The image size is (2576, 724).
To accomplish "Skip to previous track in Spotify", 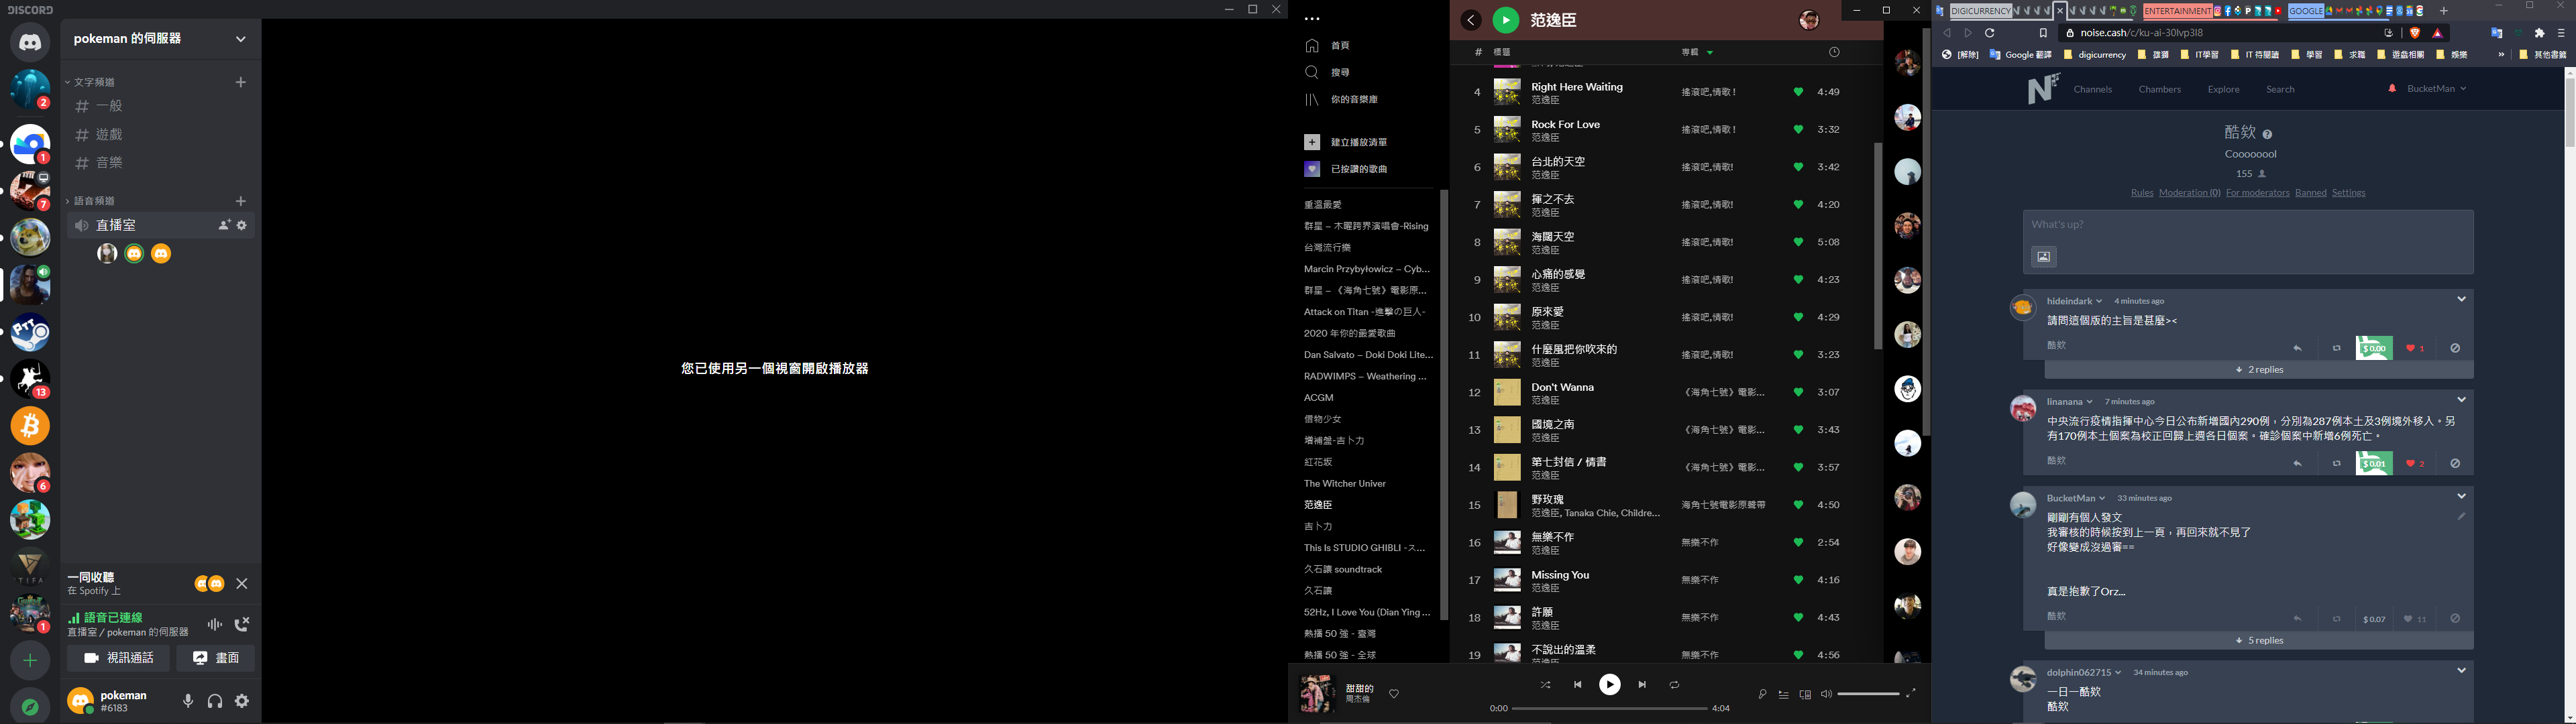I will tap(1577, 685).
